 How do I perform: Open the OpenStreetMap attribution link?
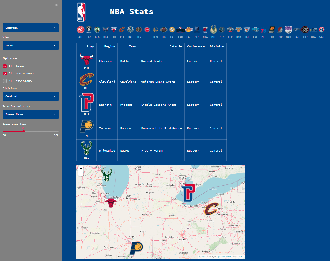coord(224,257)
